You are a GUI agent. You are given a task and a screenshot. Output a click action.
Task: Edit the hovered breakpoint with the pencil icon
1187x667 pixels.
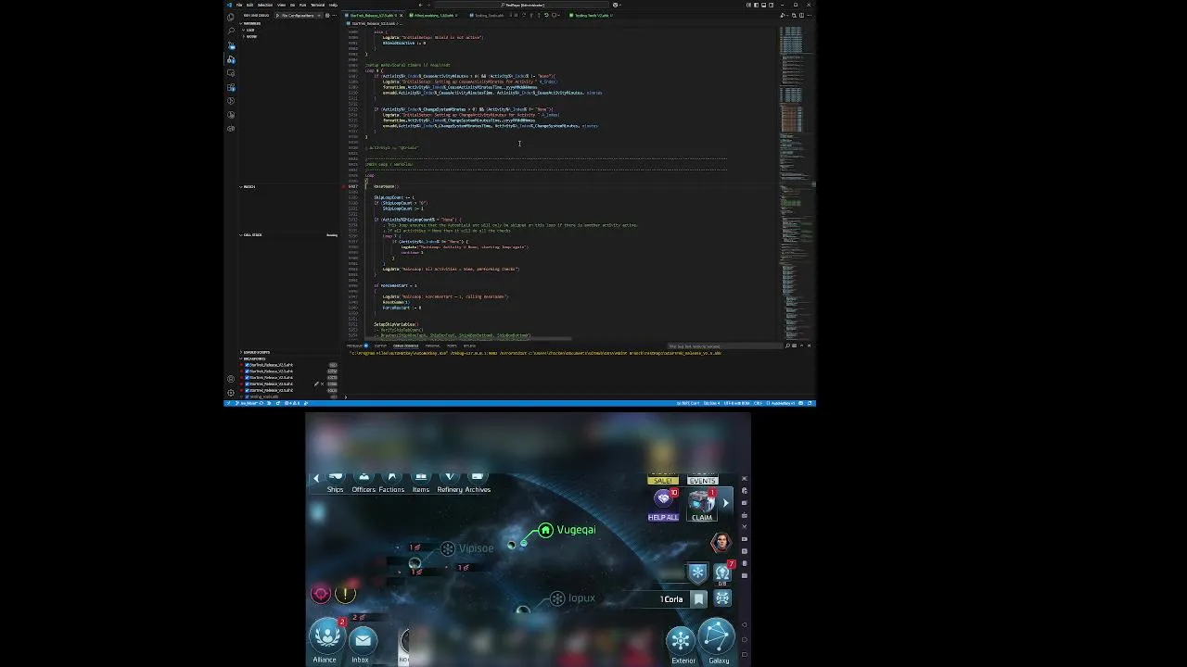pyautogui.click(x=316, y=384)
